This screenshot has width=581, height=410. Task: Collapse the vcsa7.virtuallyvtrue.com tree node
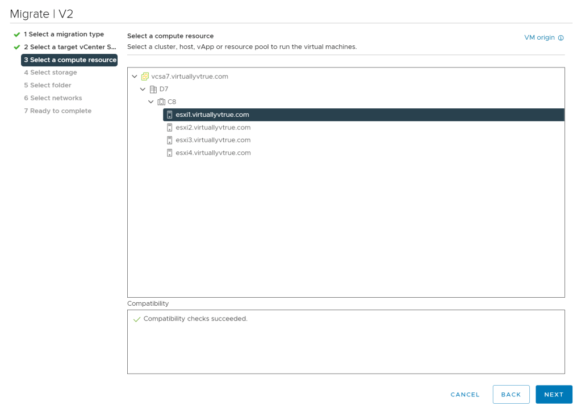coord(135,77)
